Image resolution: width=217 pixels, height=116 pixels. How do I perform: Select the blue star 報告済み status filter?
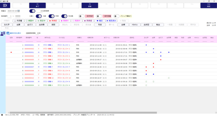[112, 21]
